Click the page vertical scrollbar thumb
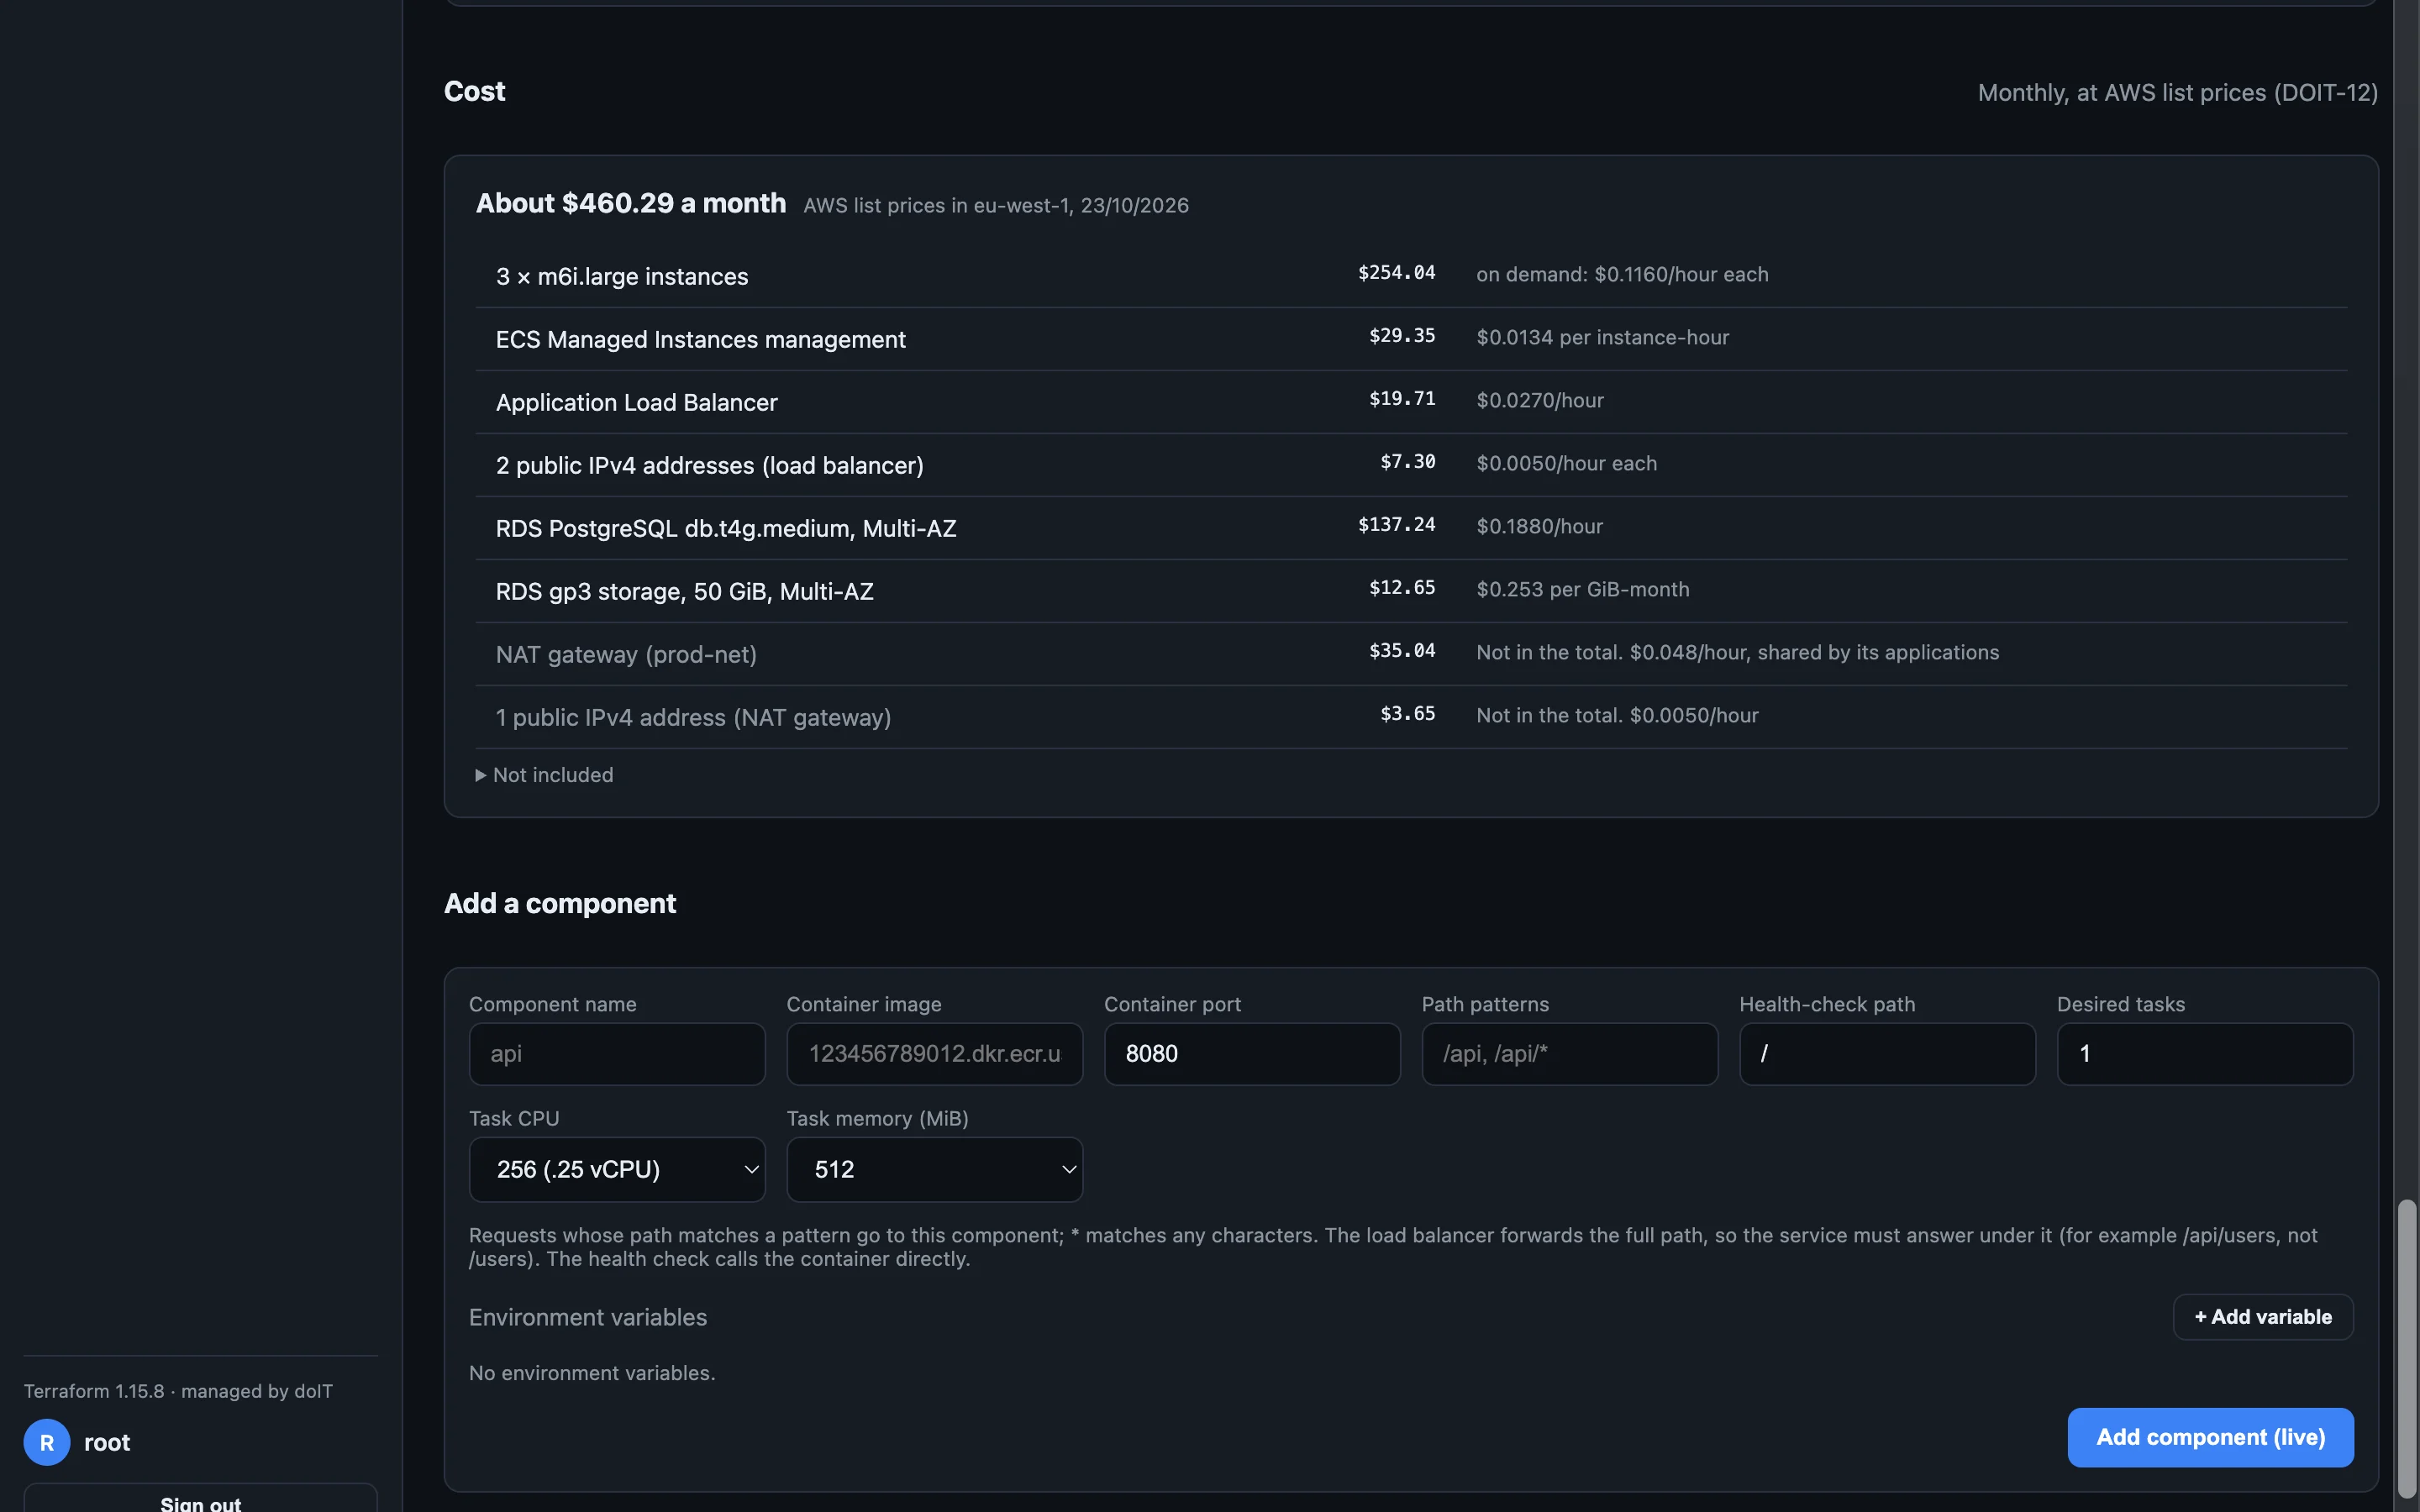Image resolution: width=2420 pixels, height=1512 pixels. tap(2407, 1350)
